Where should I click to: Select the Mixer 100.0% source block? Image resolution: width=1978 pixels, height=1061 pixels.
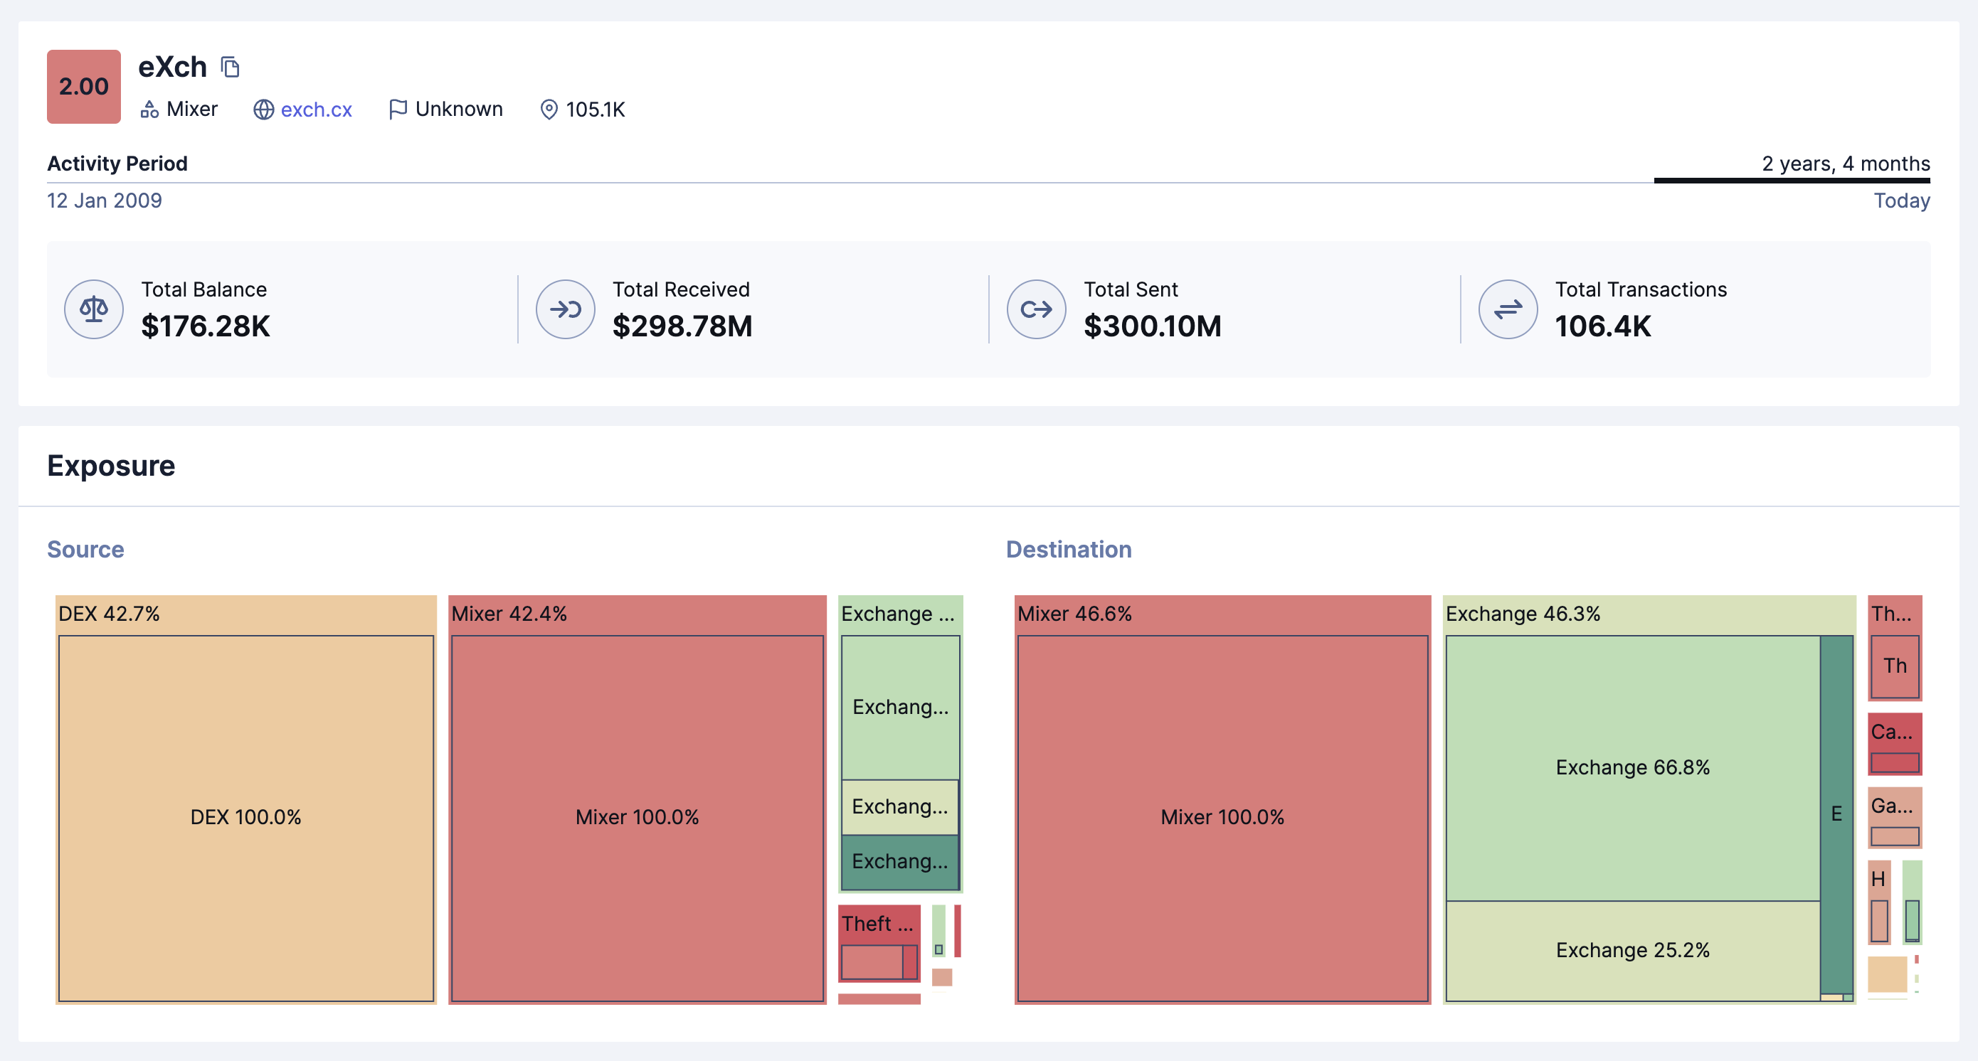coord(637,817)
